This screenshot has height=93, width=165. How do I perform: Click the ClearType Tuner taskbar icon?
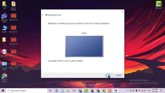point(116,91)
